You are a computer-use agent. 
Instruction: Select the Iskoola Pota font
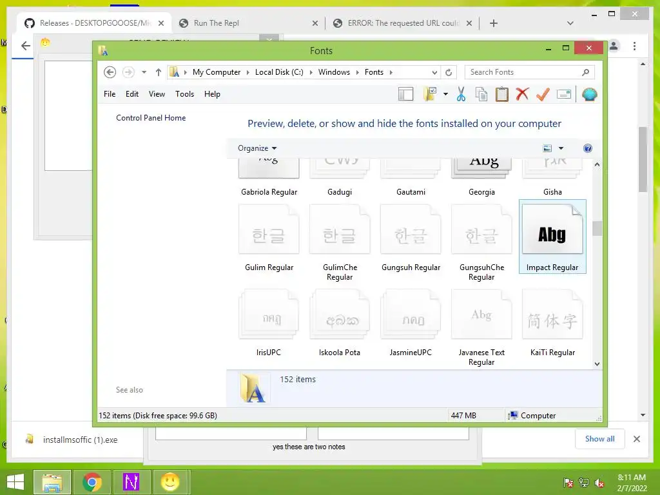pyautogui.click(x=339, y=322)
